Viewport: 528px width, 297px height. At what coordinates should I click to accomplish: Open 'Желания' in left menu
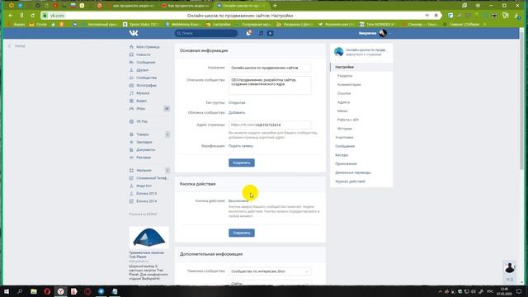click(x=144, y=171)
